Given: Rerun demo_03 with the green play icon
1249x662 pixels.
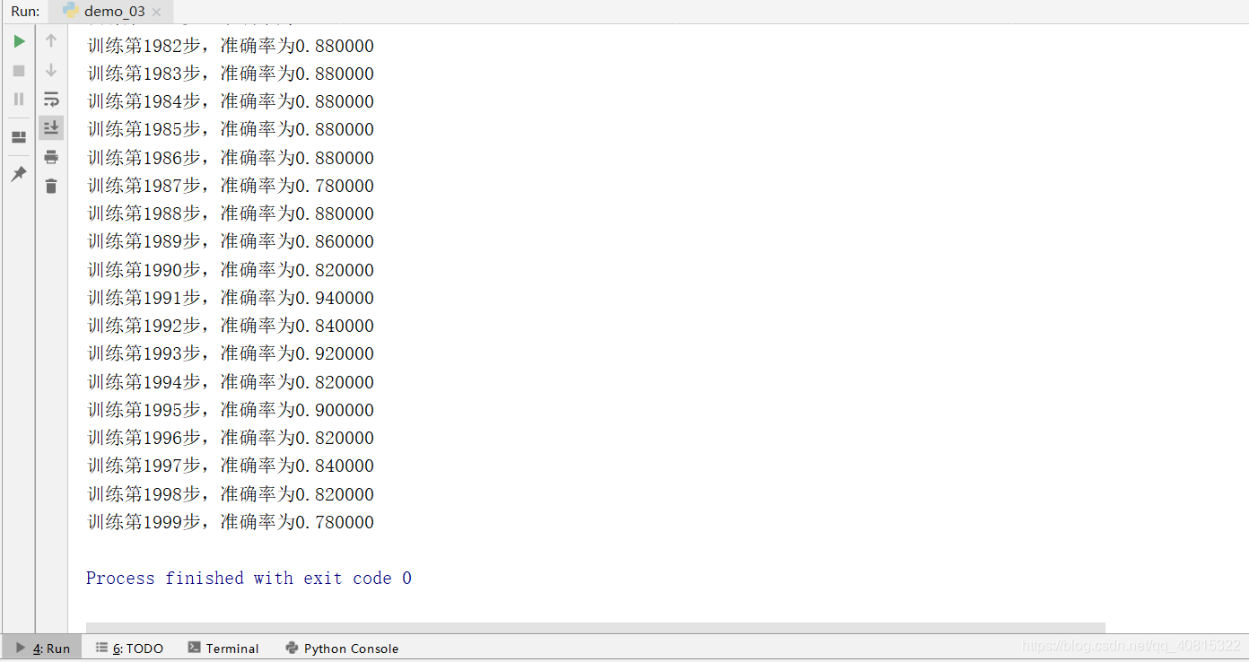Looking at the screenshot, I should pyautogui.click(x=19, y=41).
